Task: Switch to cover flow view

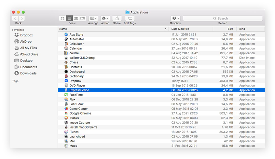Action: coord(83,18)
